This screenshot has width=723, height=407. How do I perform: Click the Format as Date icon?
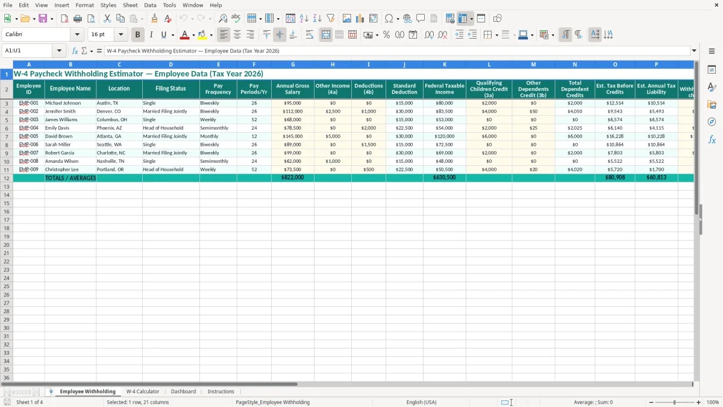[413, 35]
